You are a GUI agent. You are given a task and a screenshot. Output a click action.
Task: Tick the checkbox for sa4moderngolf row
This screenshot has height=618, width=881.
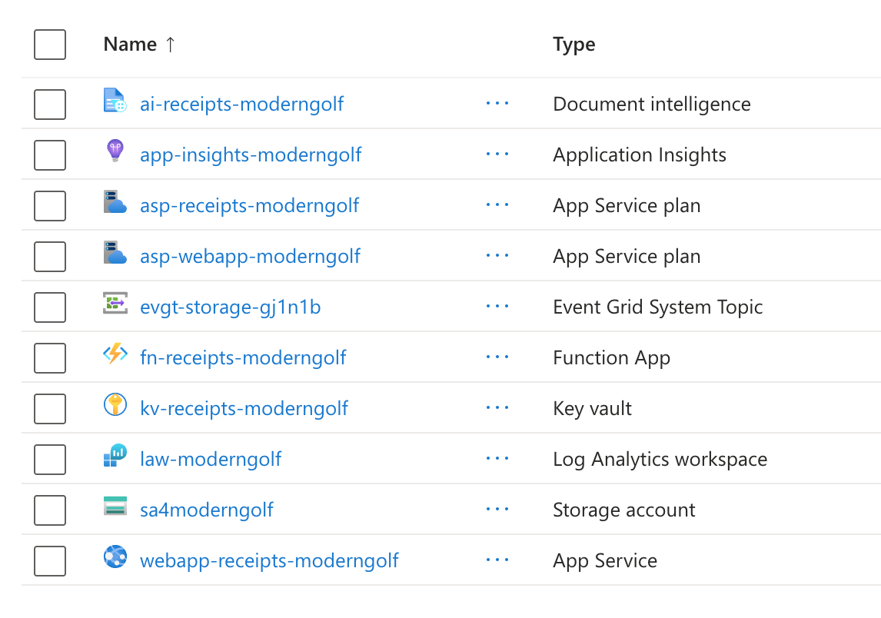click(50, 510)
